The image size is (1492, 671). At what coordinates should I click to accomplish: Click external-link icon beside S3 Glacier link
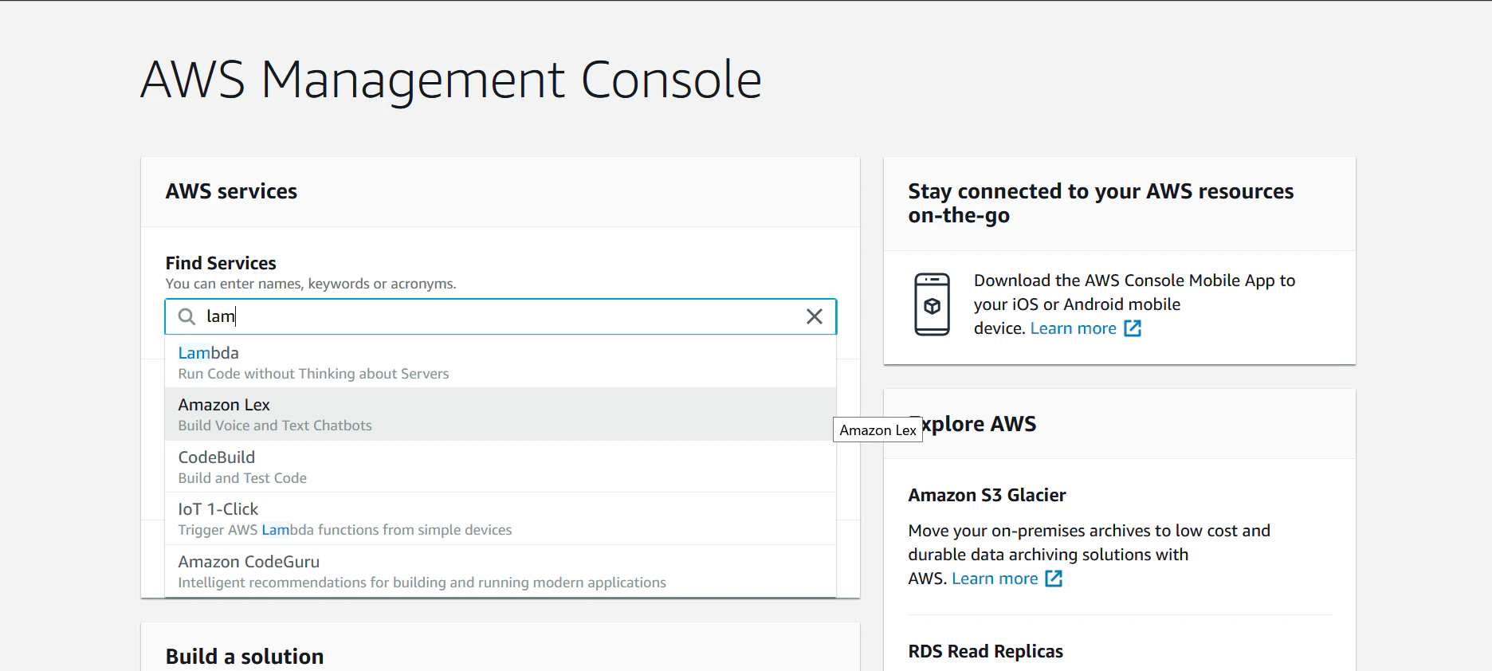click(x=1054, y=579)
